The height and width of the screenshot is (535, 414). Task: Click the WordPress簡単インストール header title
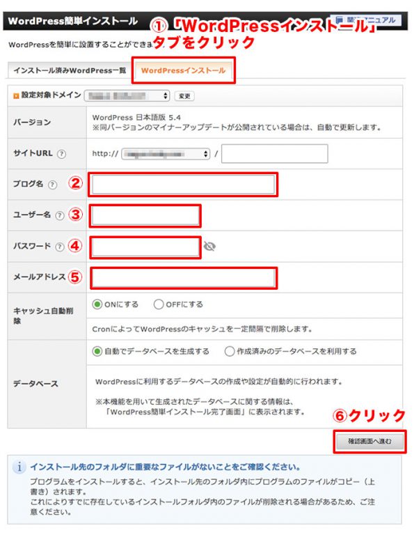point(73,21)
